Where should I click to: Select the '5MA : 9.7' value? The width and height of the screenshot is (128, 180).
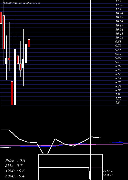14,166
